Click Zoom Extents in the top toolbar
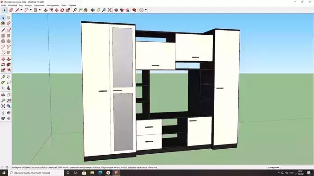Screen dimensions: 314x176 click(x=109, y=10)
